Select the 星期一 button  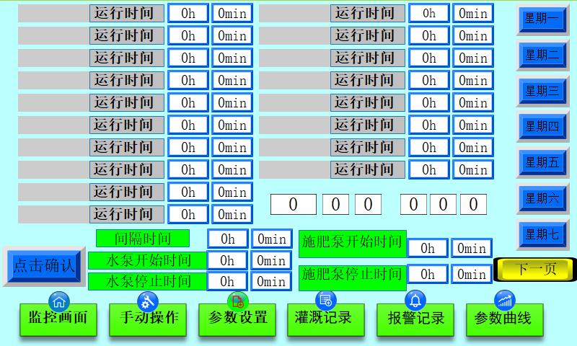[542, 19]
